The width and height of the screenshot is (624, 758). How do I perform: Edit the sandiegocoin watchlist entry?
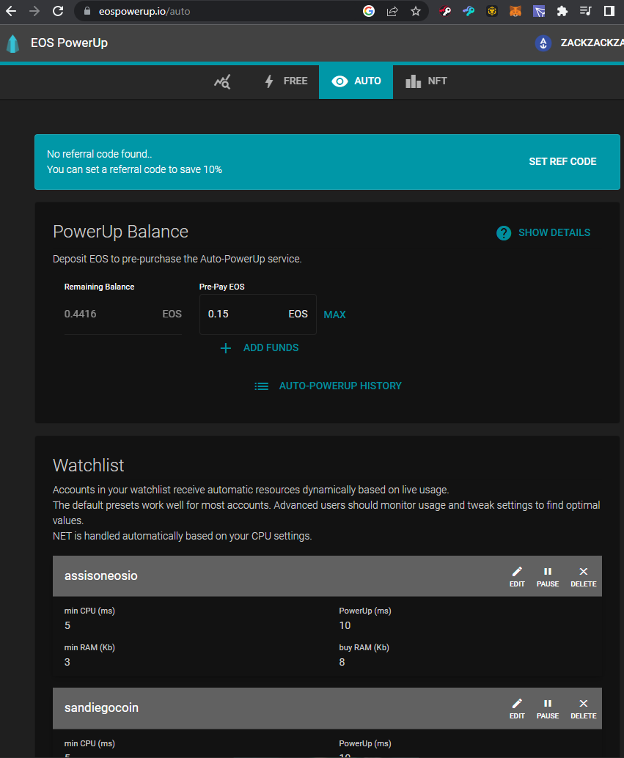[x=517, y=709]
